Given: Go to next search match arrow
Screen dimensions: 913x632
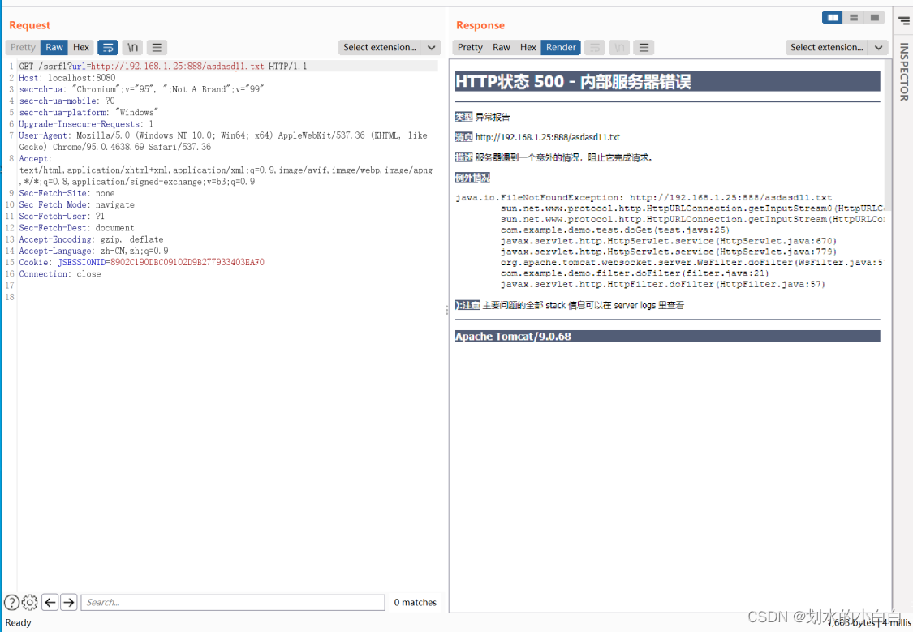Looking at the screenshot, I should point(69,602).
